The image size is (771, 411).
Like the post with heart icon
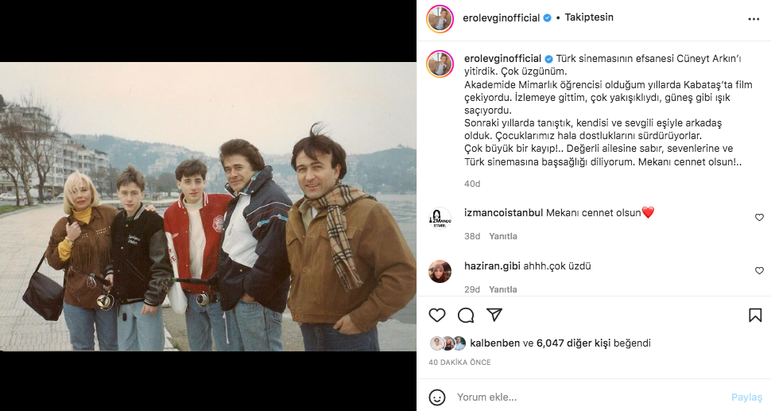coord(437,316)
